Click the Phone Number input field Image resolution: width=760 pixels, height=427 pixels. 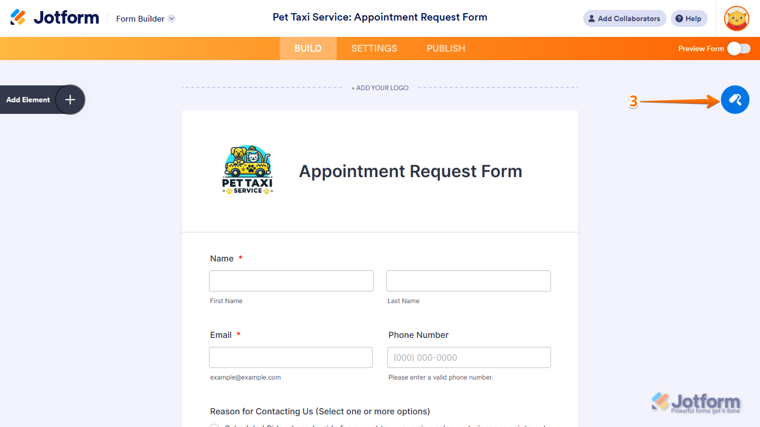469,357
